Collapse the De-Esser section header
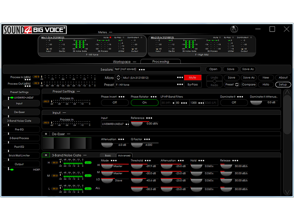Screen dimensions: 294x220 pyautogui.click(x=68, y=134)
